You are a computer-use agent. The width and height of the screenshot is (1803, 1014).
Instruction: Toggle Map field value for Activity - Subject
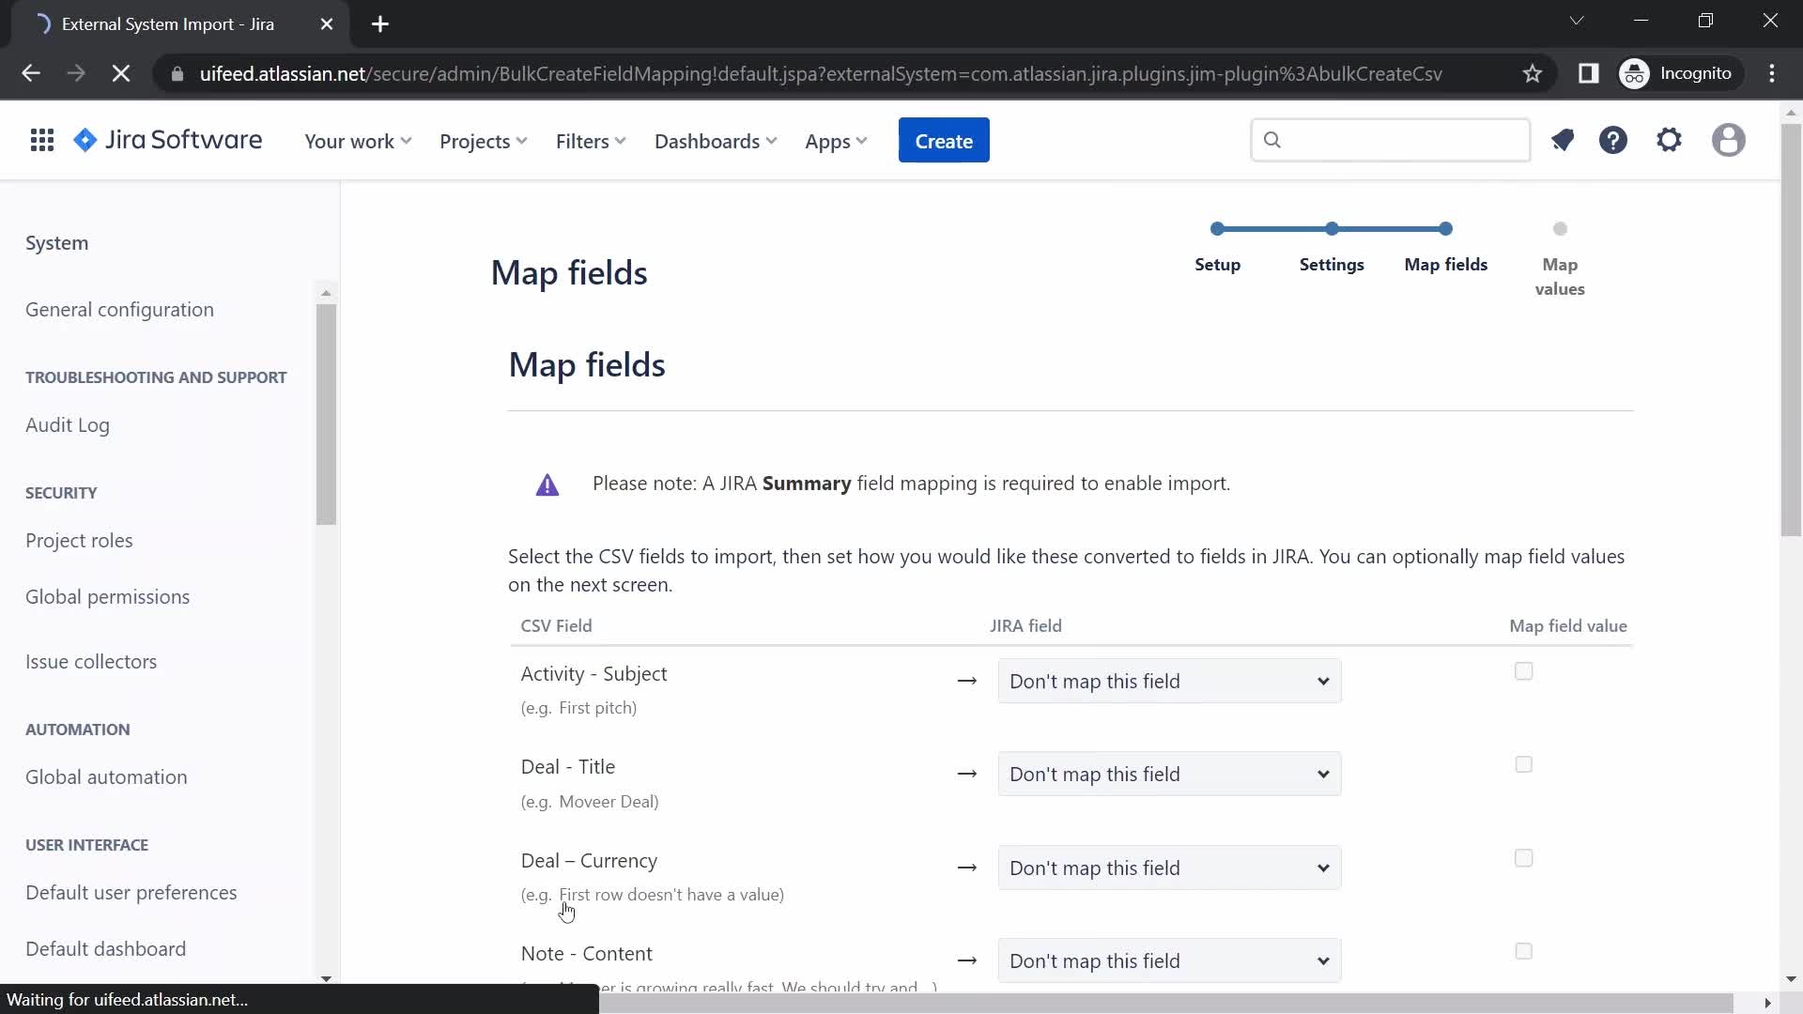1523,671
